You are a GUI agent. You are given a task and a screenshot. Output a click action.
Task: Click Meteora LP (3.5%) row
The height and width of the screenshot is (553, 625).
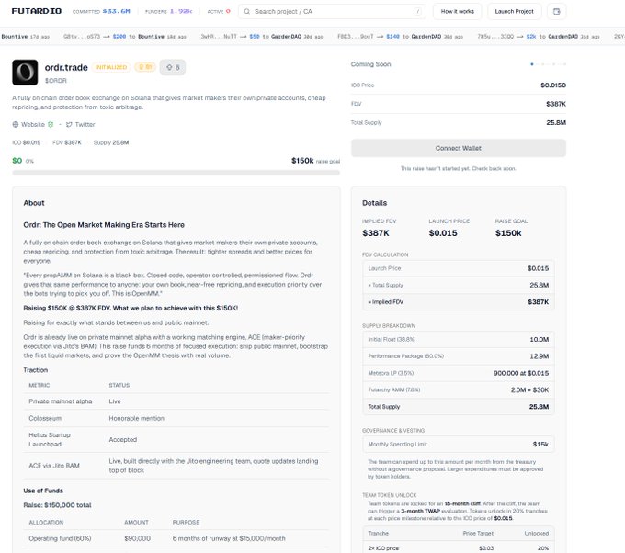point(459,373)
